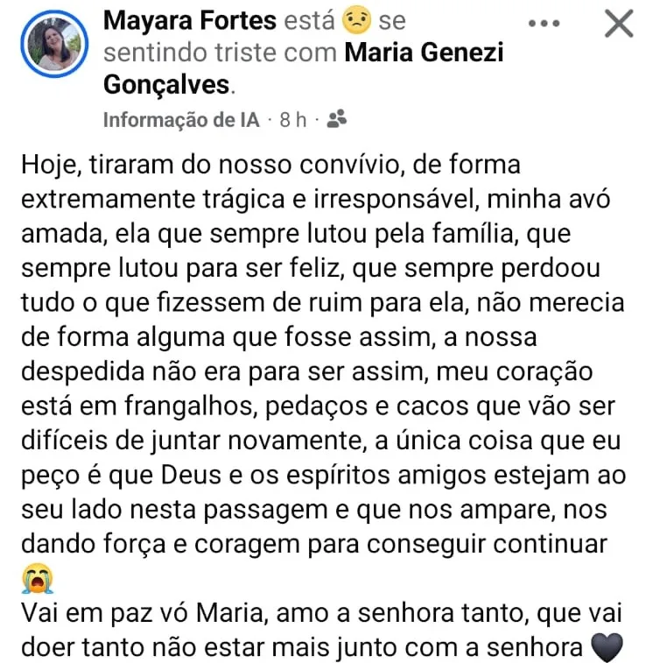Hide the post with the X button
This screenshot has width=653, height=663.
click(619, 24)
